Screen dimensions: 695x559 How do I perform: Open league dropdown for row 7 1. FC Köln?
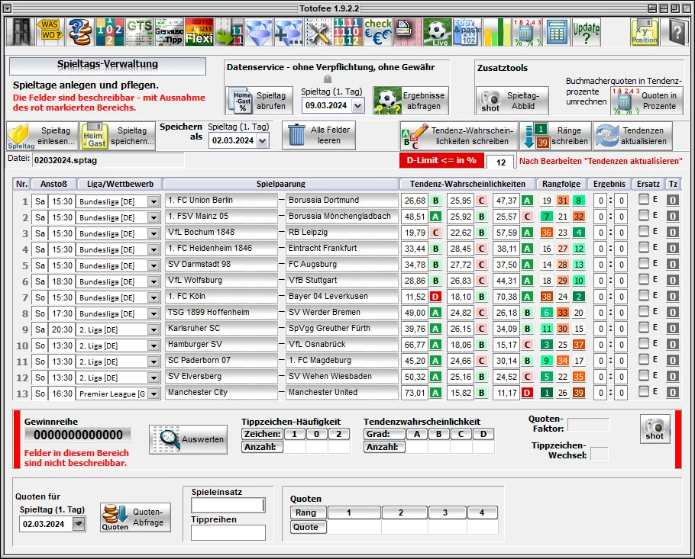(x=154, y=298)
